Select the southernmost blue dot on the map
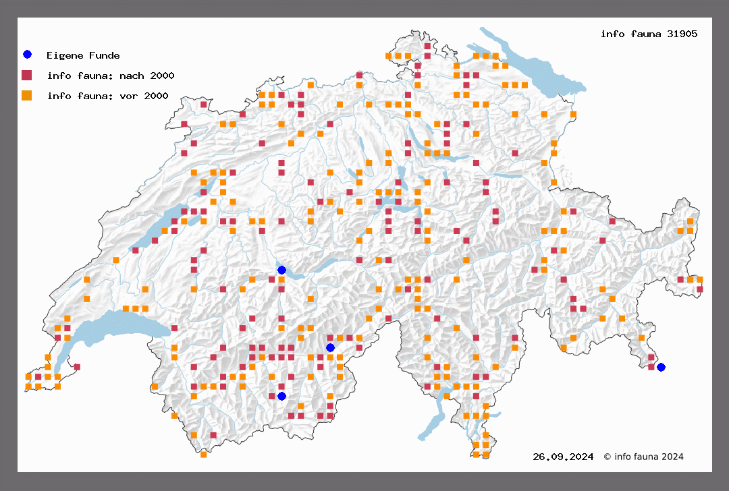Screen dimensions: 729x491 point(281,396)
